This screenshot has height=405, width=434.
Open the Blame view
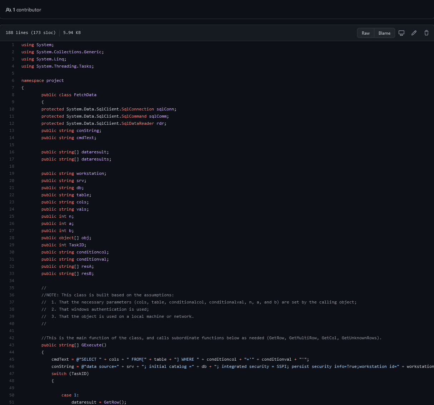(384, 33)
